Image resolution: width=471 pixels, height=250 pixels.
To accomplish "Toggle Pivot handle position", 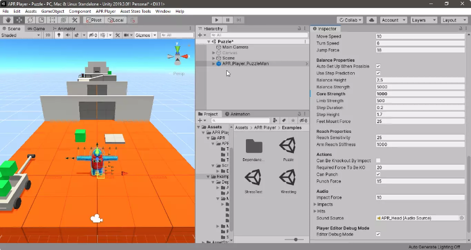I will [94, 20].
